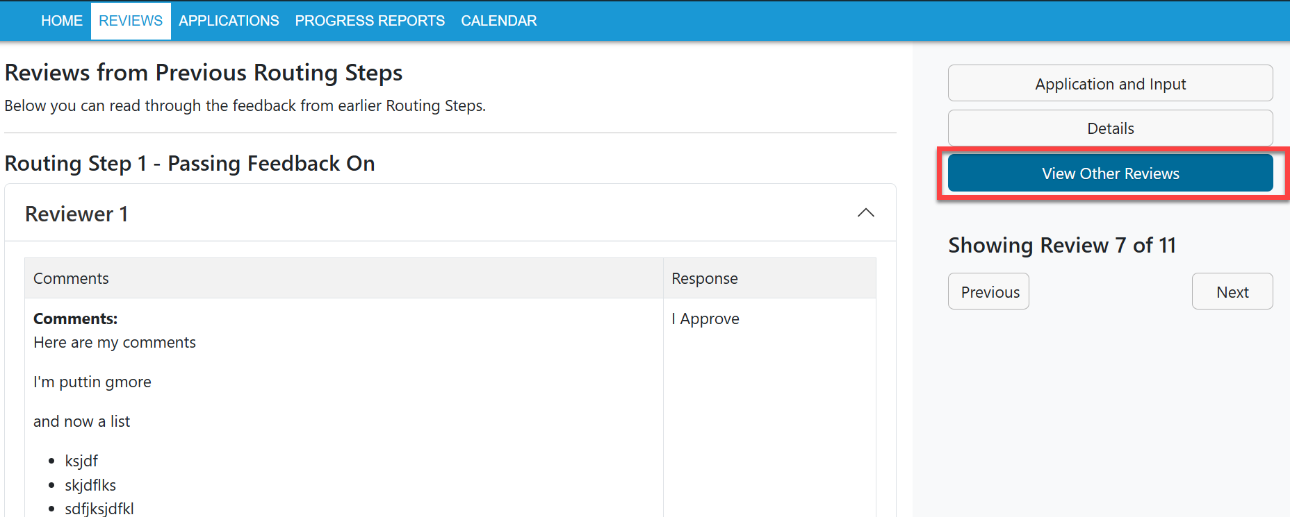Click the 'ksjdf' list item

[81, 461]
